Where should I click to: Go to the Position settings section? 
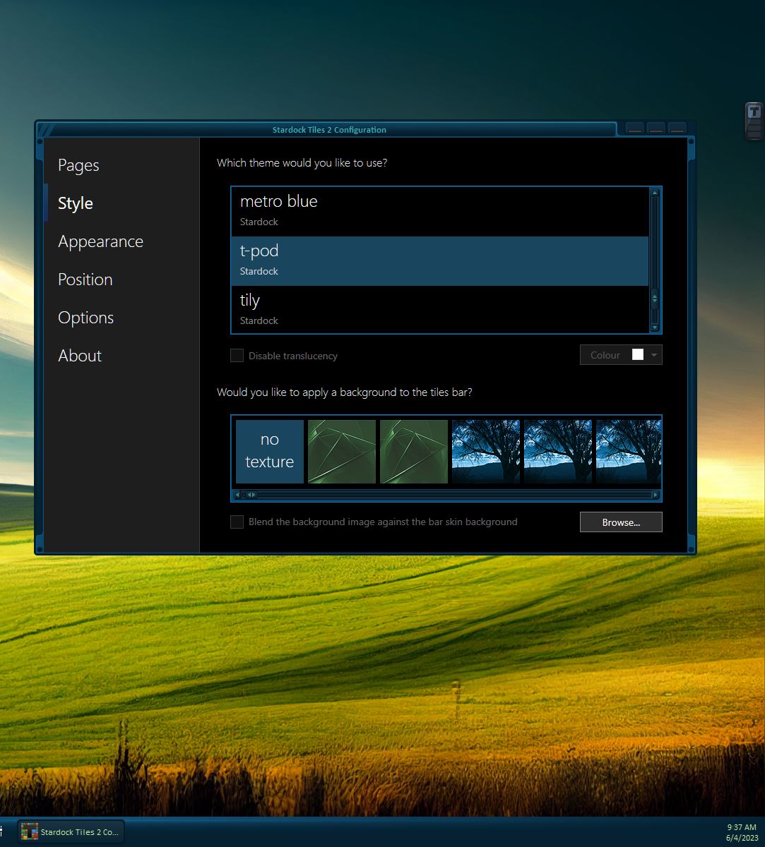[x=85, y=280]
